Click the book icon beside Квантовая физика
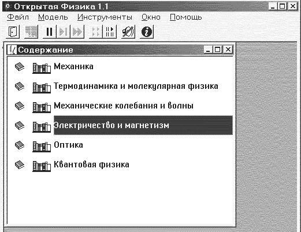 20,165
